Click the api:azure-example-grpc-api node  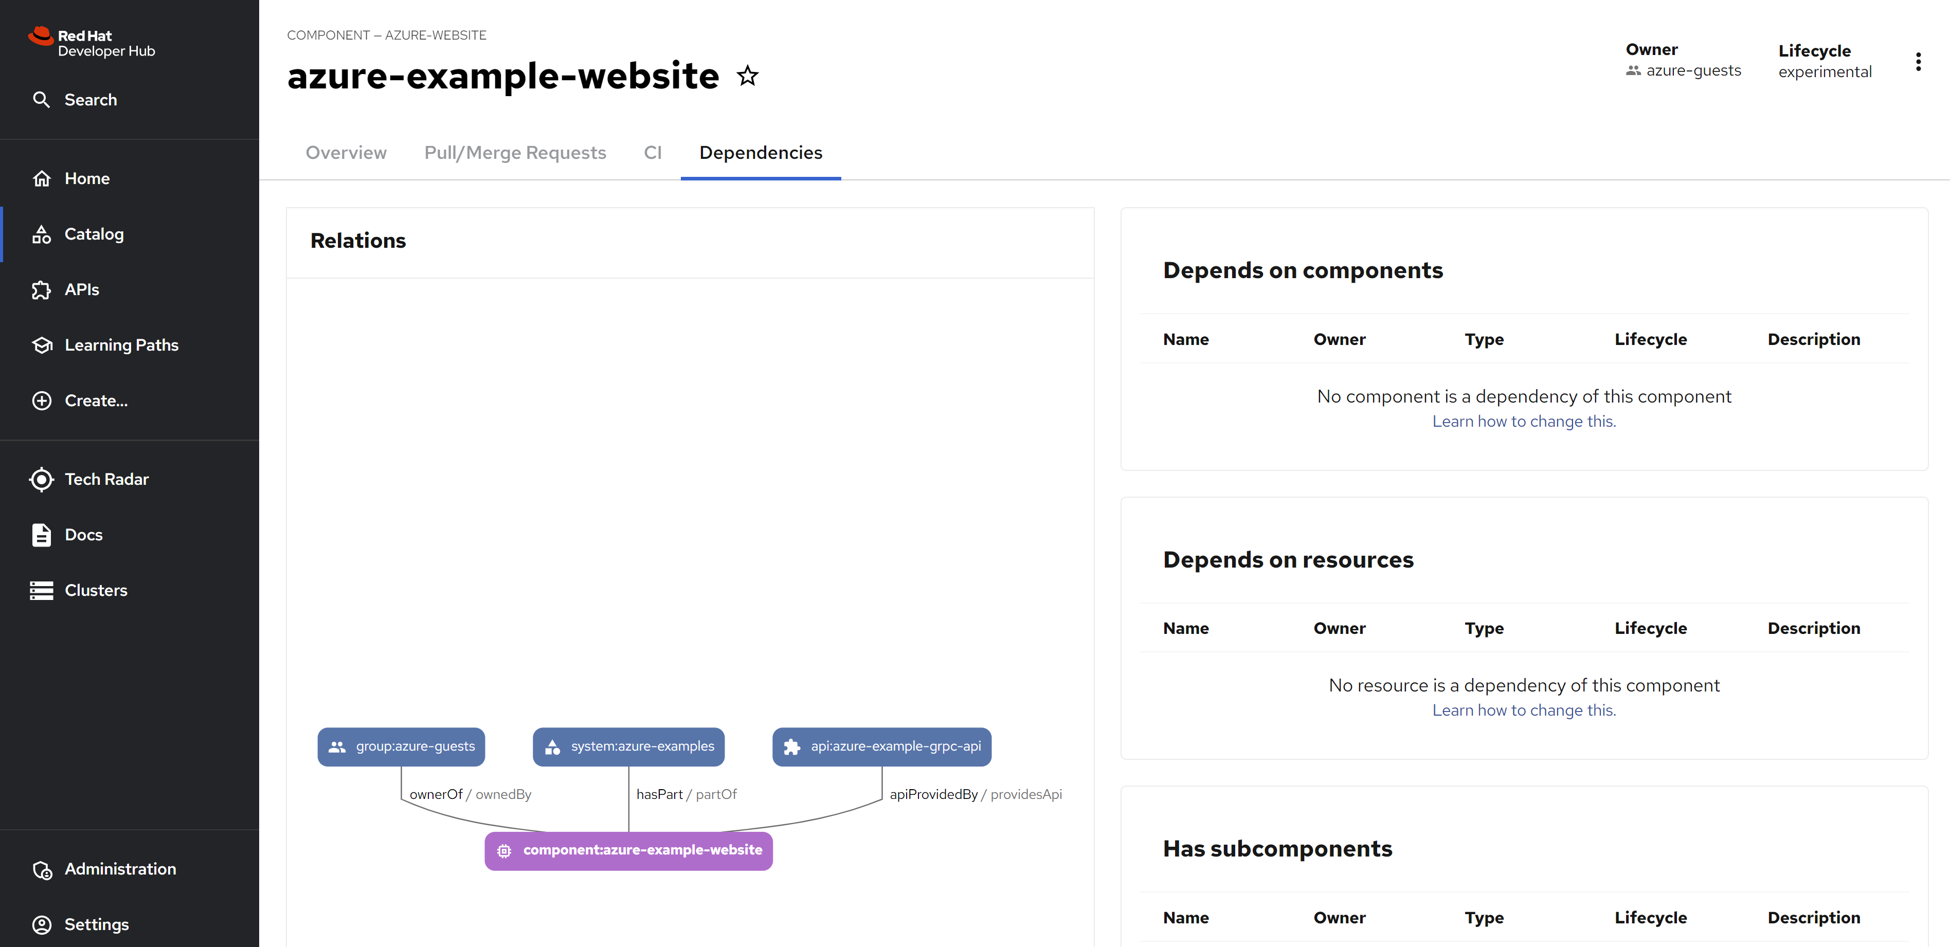881,746
